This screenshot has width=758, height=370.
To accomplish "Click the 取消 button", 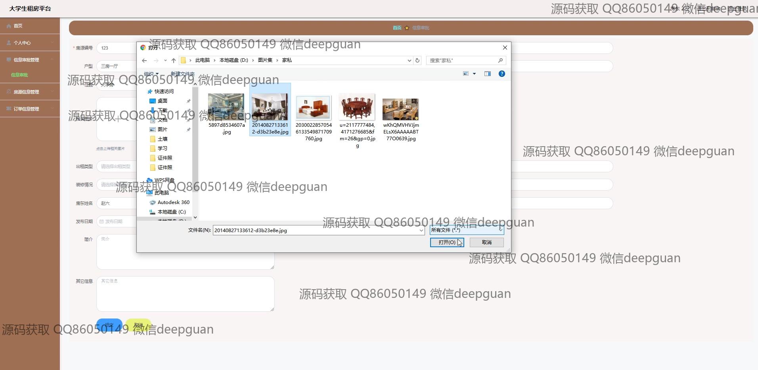I will point(486,242).
